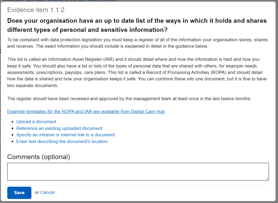Click the bullet beside Reference an existing uploaded document
The width and height of the screenshot is (278, 203).
[13, 128]
